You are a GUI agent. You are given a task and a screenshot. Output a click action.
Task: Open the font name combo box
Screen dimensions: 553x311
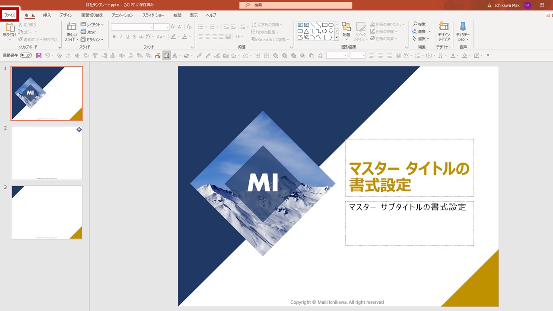pos(132,27)
